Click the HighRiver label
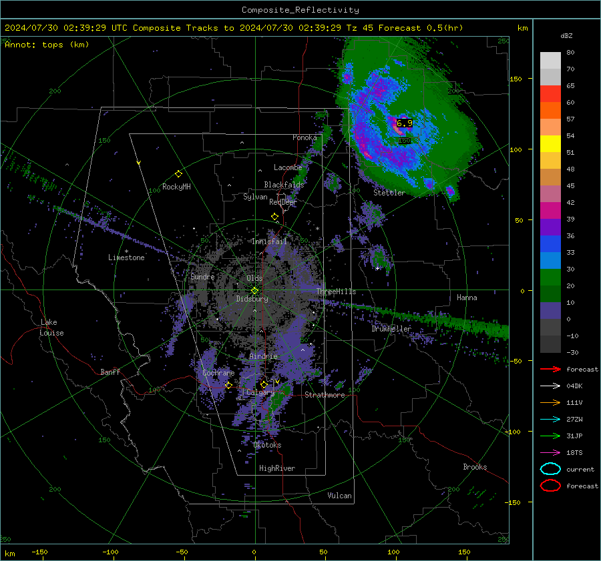 pyautogui.click(x=277, y=468)
